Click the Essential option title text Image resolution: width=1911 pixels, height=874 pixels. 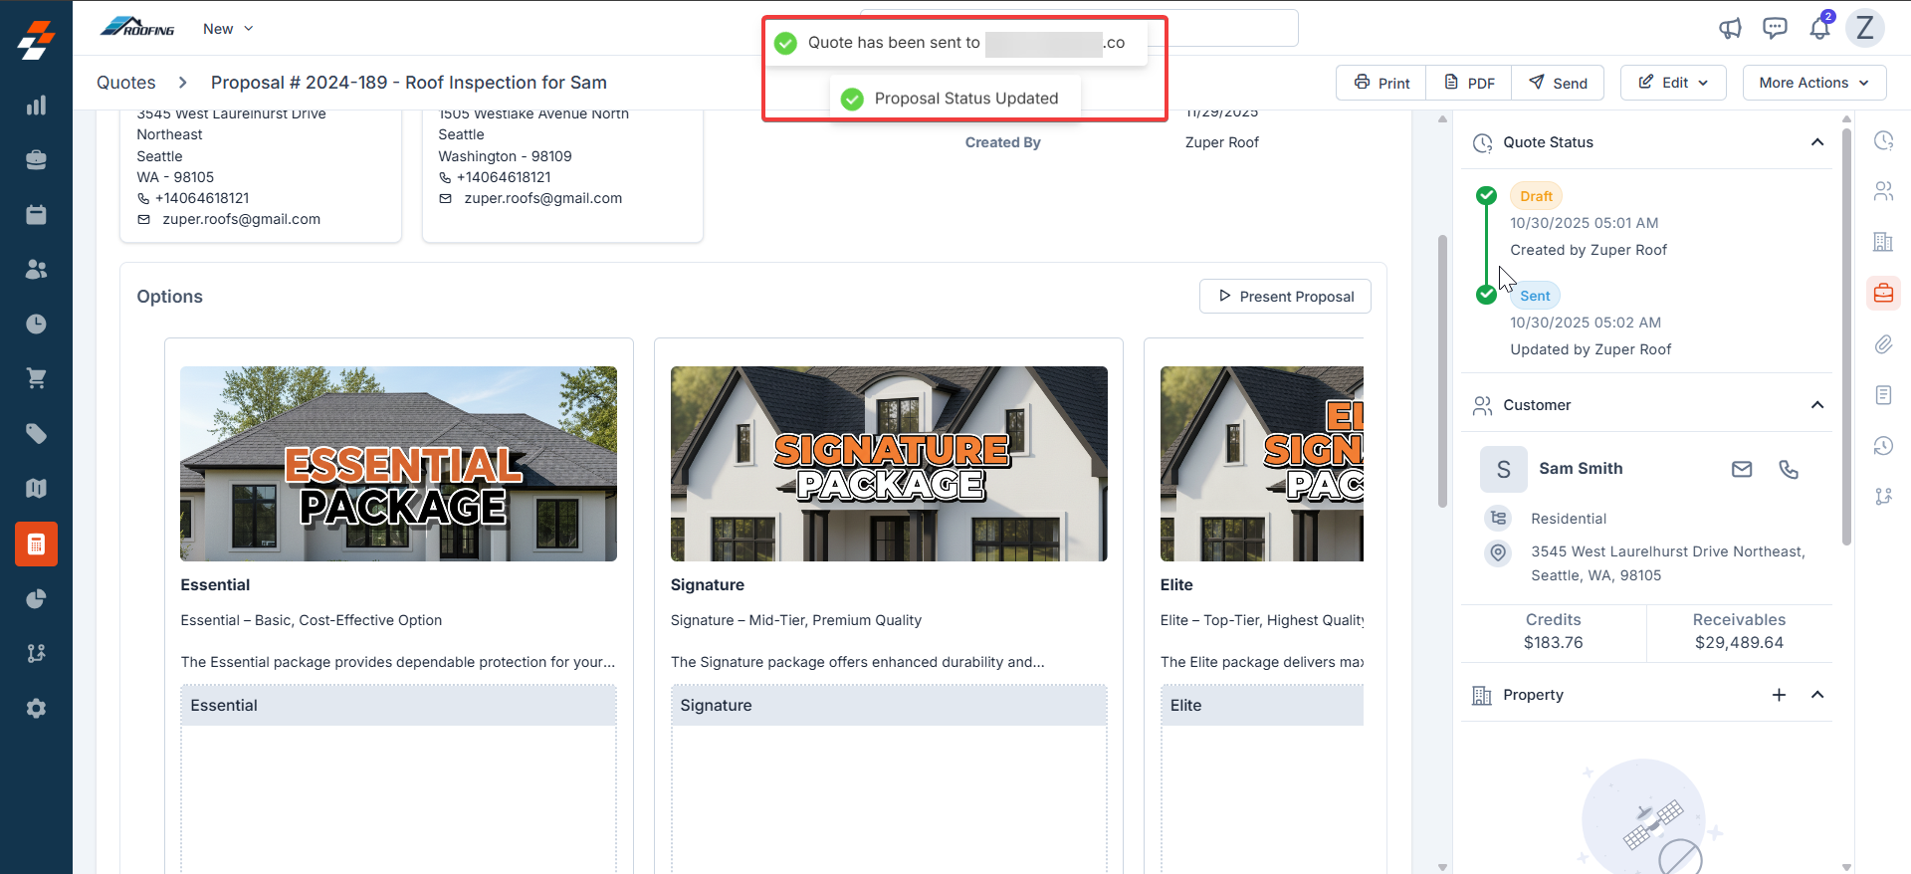(x=215, y=585)
